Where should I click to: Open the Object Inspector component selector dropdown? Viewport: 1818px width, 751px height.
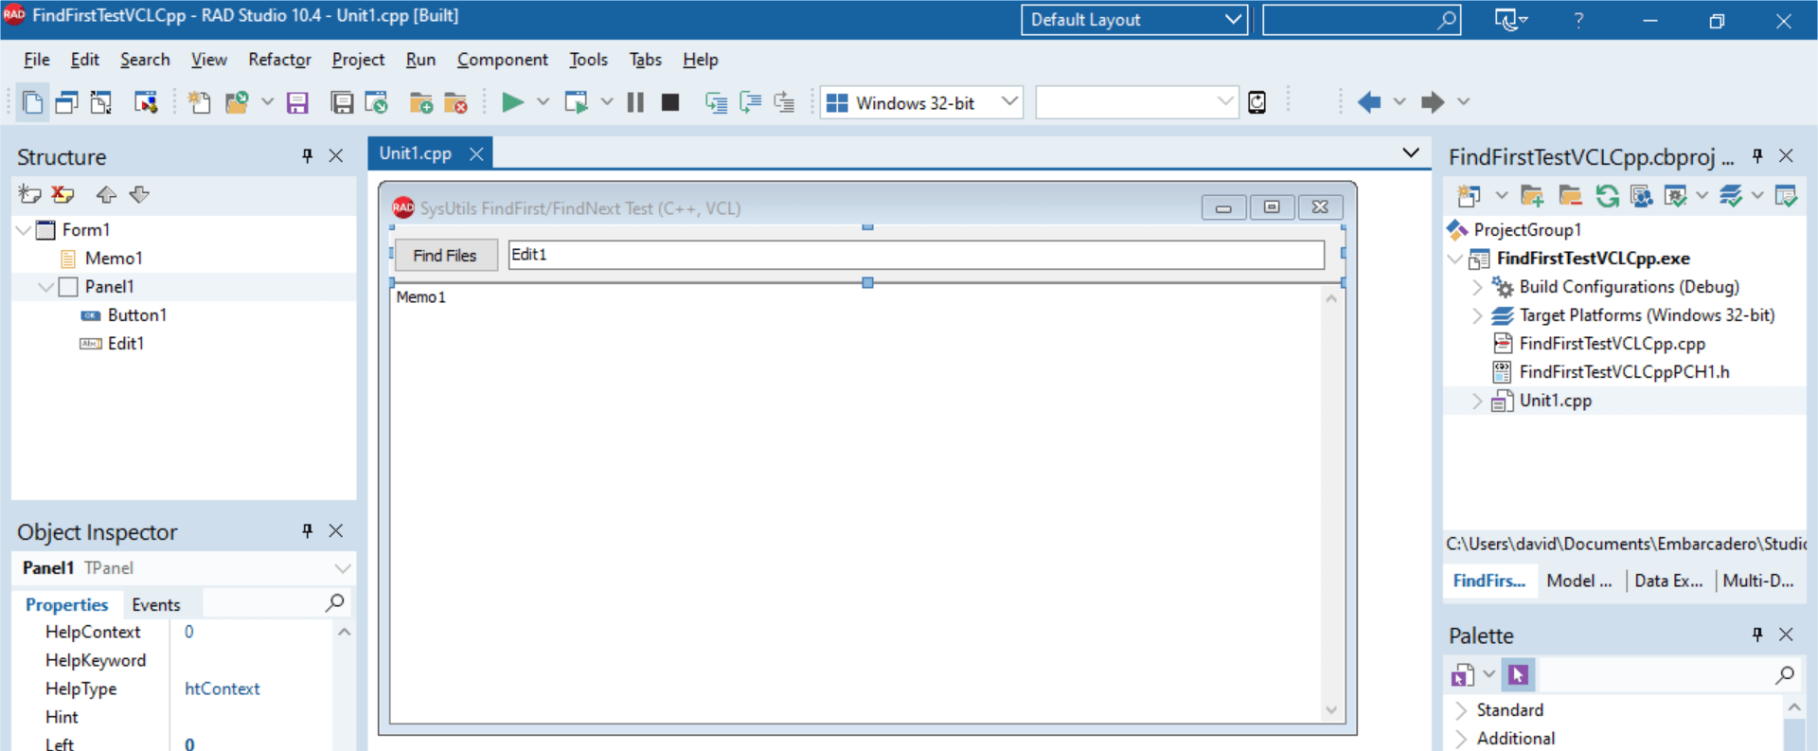[343, 568]
